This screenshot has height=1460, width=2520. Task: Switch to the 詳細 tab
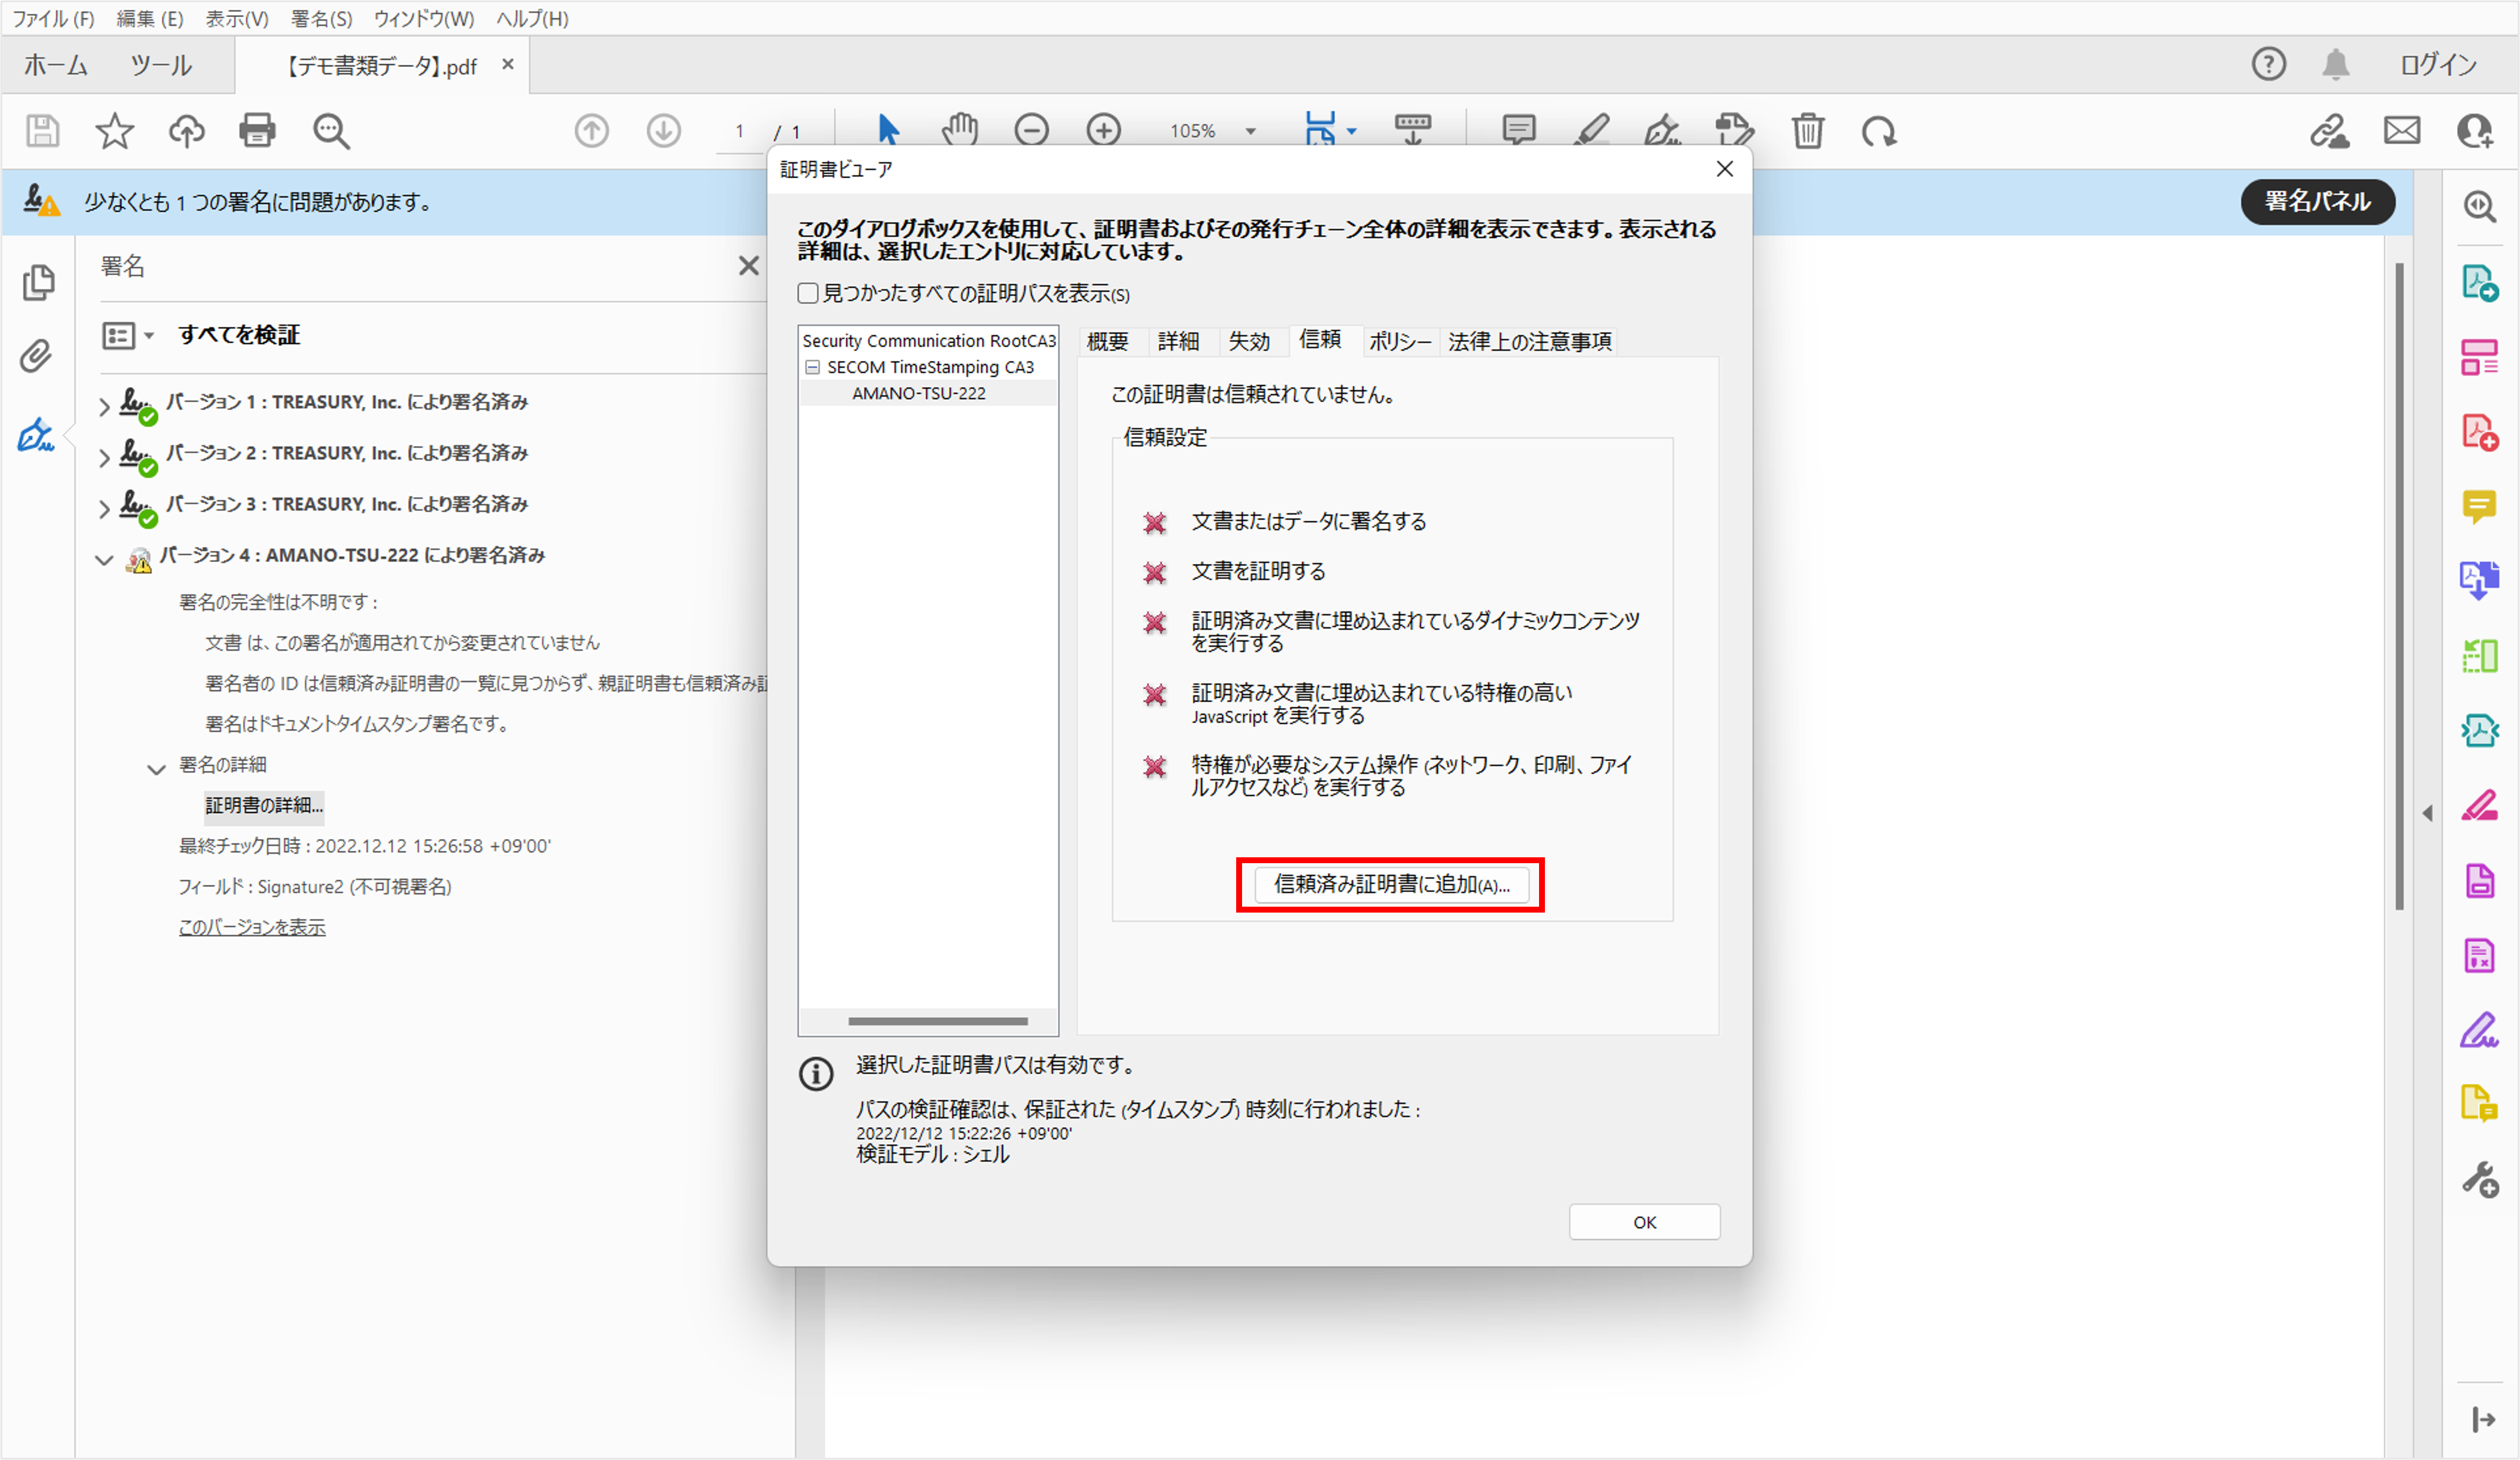1177,342
